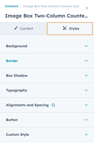Image resolution: width=94 pixels, height=142 pixels.
Task: Click the Image Box breadcrumb text
Action: (x=51, y=6)
